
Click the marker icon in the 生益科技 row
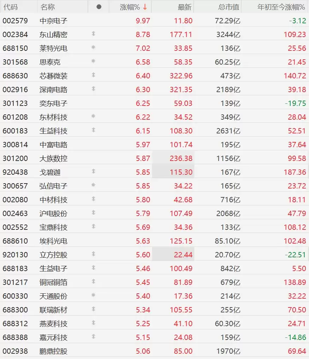point(93,130)
